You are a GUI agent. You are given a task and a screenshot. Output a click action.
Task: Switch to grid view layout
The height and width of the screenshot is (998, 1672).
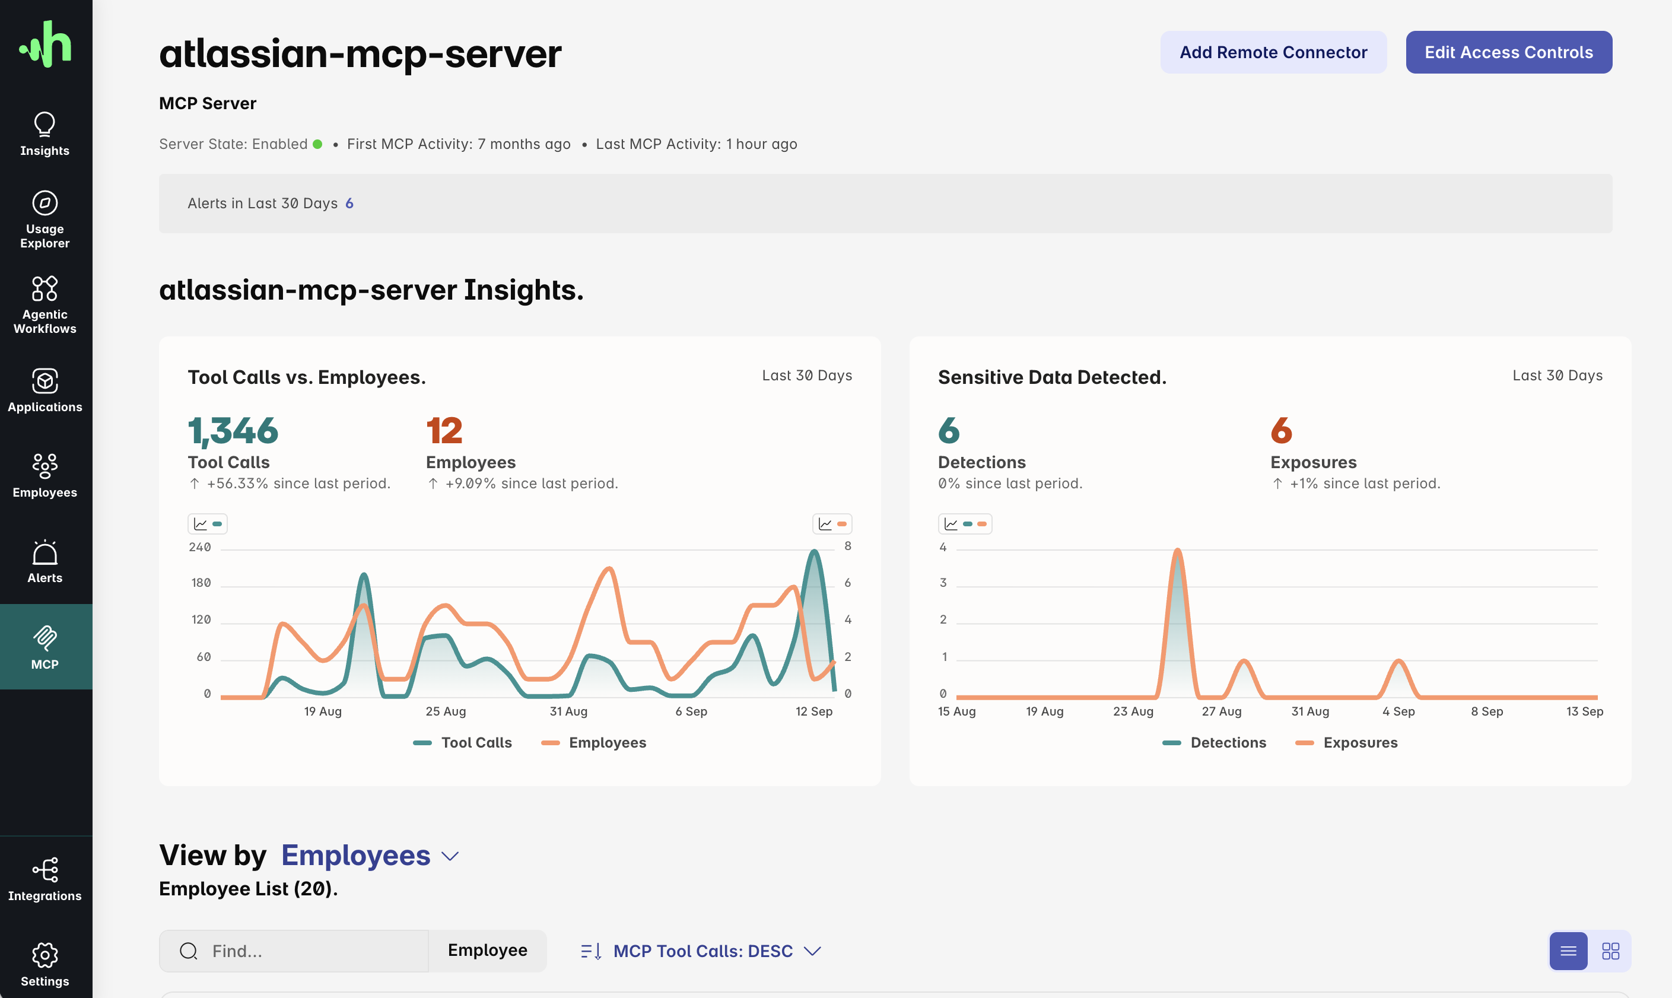tap(1610, 951)
